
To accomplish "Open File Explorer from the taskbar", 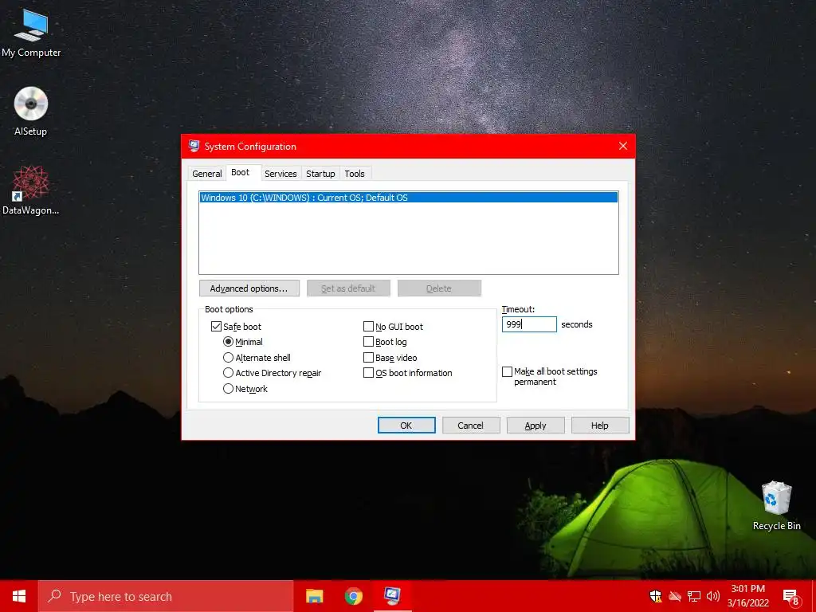I will click(314, 596).
